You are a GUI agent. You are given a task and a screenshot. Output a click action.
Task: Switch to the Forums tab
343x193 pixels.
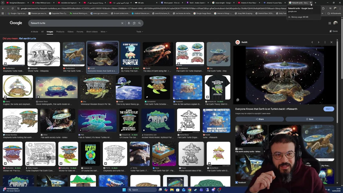(x=80, y=32)
